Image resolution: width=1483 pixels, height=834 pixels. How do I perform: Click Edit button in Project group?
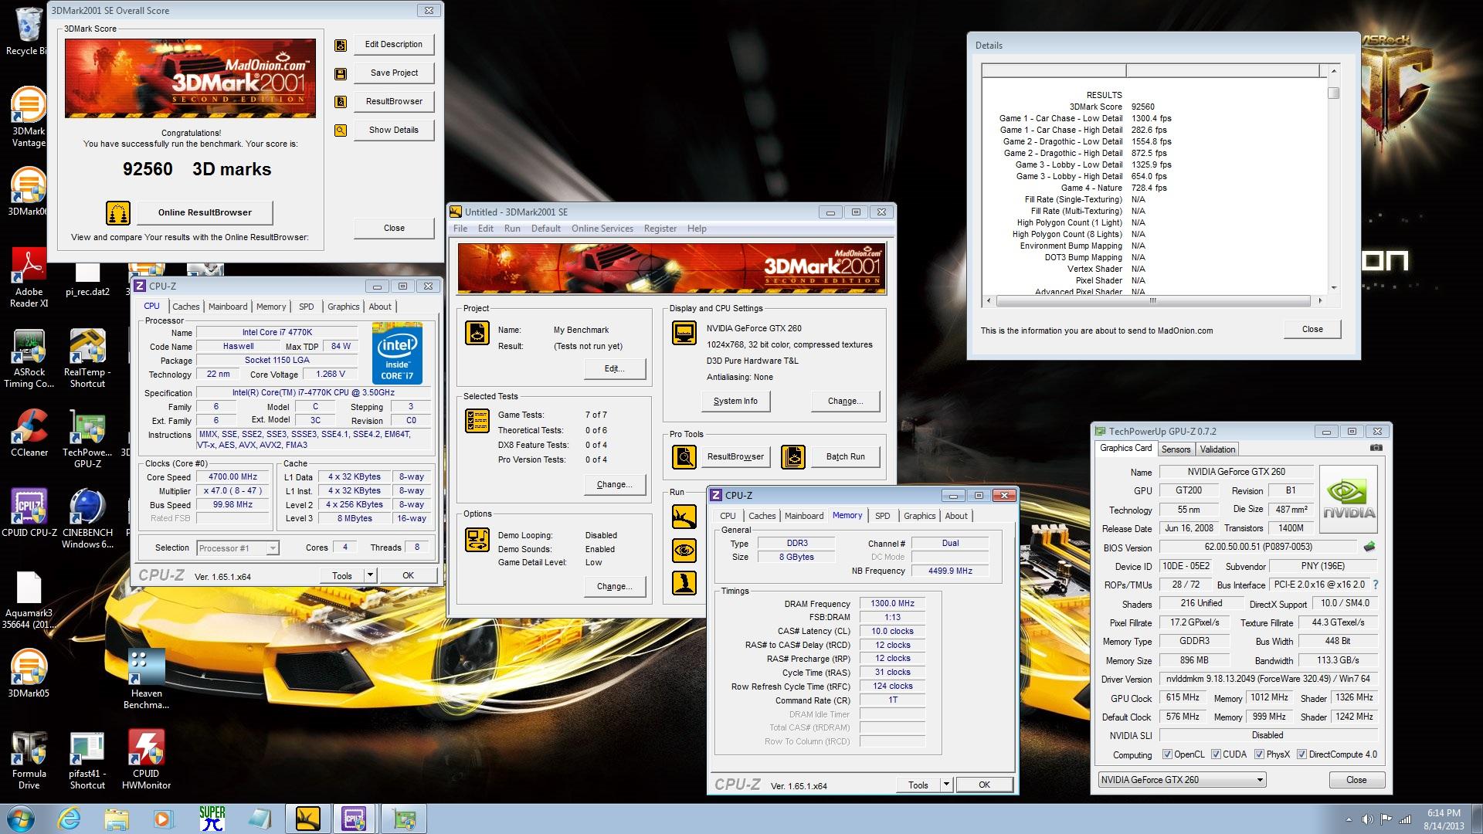point(615,368)
